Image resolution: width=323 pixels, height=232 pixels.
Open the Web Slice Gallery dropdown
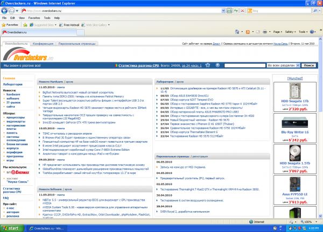(x=95, y=25)
